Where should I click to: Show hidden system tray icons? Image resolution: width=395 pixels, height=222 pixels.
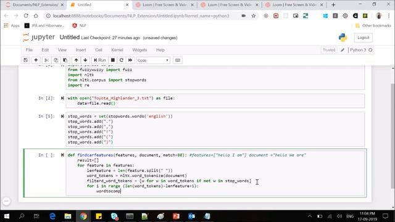pyautogui.click(x=310, y=216)
